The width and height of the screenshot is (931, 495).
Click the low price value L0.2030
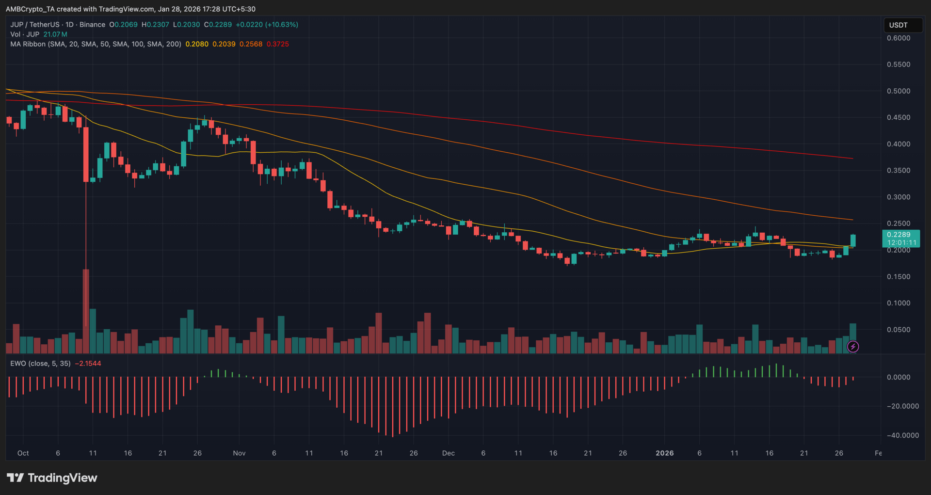(x=186, y=25)
